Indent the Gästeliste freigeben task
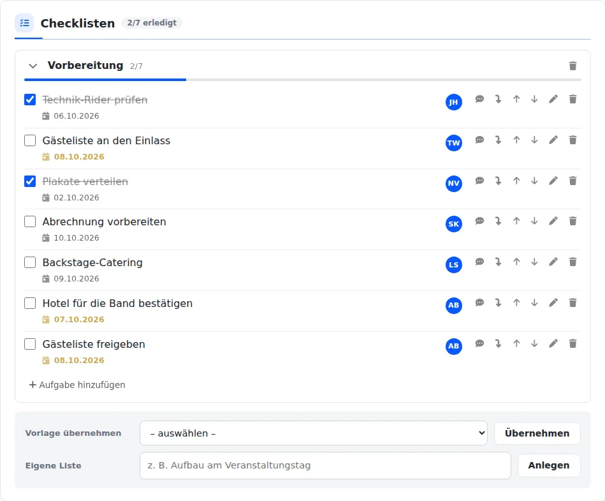605x501 pixels. tap(498, 343)
